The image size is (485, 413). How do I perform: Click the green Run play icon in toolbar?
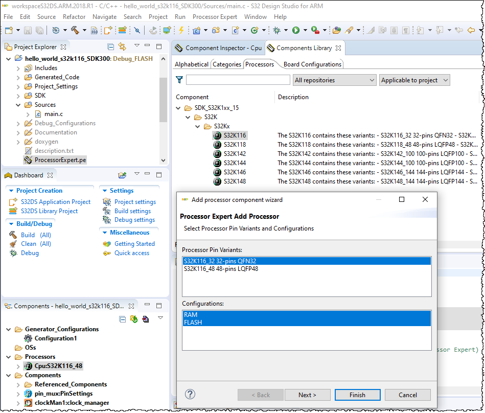point(296,30)
